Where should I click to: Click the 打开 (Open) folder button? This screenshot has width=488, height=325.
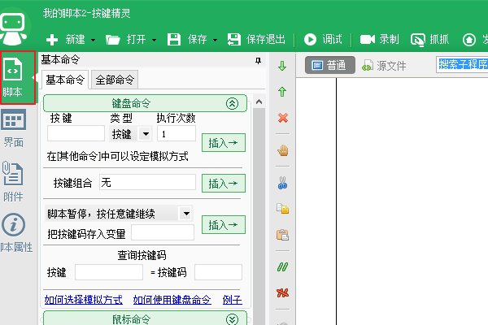pos(125,40)
